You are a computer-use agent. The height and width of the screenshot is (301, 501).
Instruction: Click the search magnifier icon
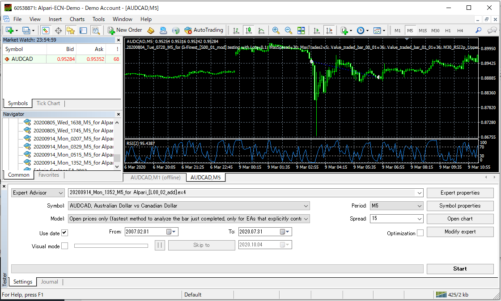click(x=479, y=30)
